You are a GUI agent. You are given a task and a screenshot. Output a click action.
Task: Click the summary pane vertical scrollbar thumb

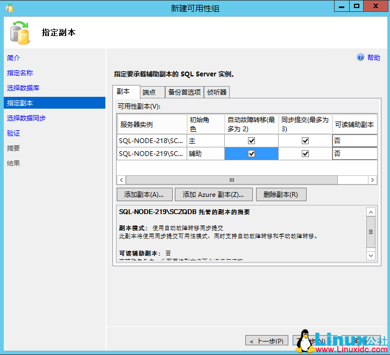(x=371, y=232)
